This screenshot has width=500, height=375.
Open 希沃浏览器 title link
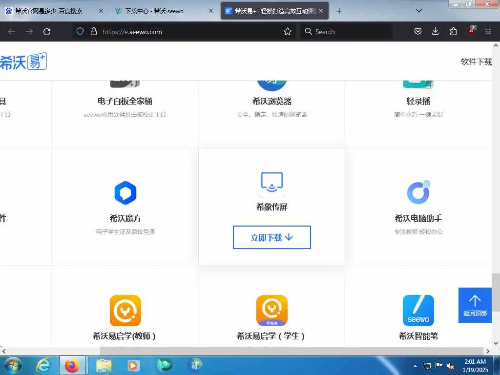[271, 101]
